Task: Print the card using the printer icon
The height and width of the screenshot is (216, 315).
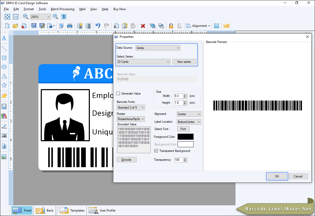Action: point(70,26)
